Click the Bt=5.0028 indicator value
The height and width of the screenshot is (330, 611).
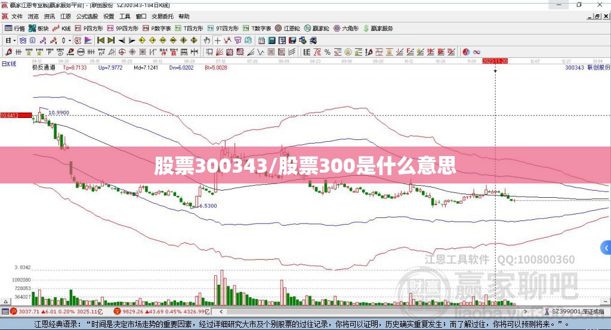[216, 67]
